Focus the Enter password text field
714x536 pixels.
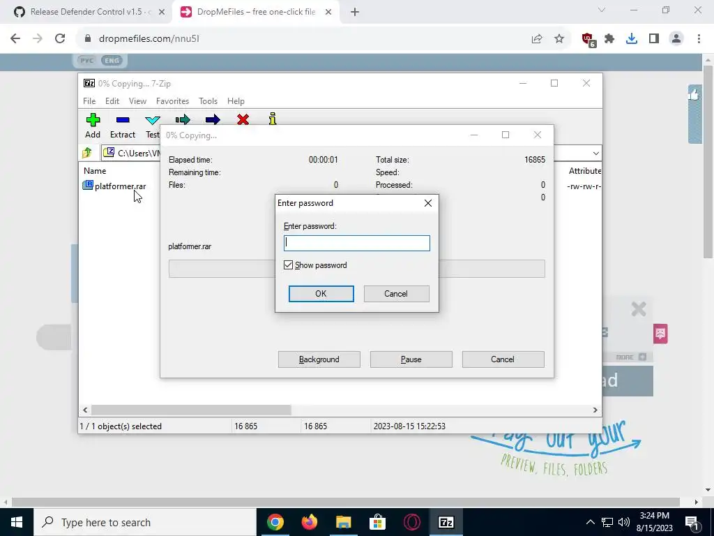[x=356, y=243]
